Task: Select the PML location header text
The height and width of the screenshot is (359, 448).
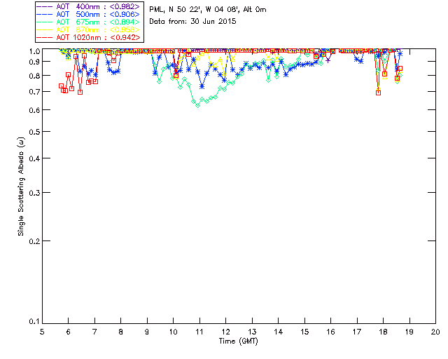Action: [208, 10]
